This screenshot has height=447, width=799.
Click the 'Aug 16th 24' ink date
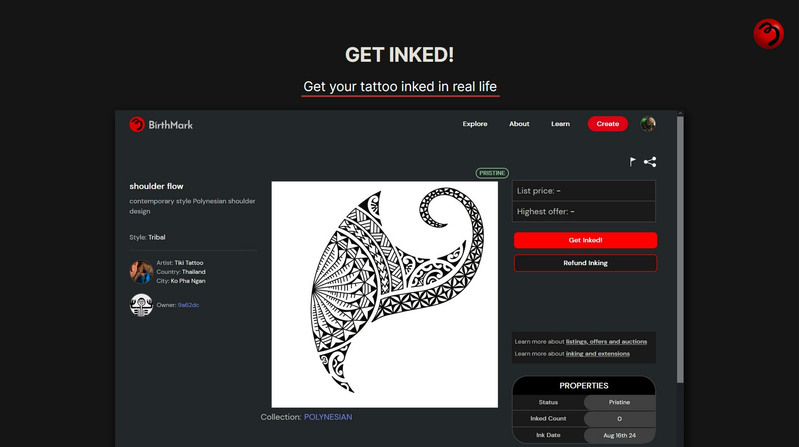[619, 435]
